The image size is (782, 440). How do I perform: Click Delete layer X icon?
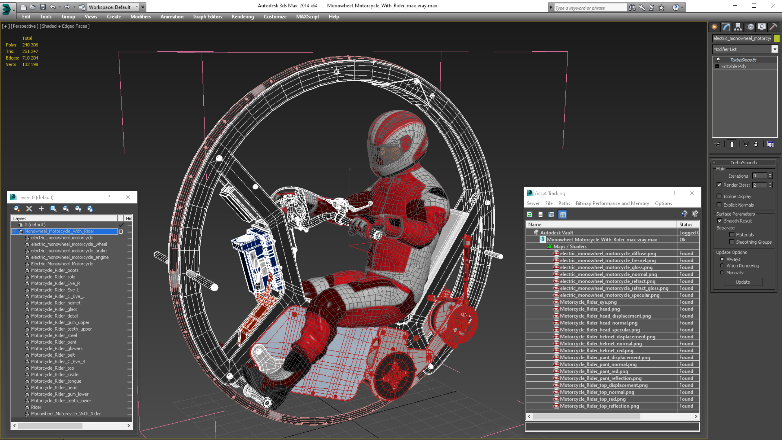29,209
